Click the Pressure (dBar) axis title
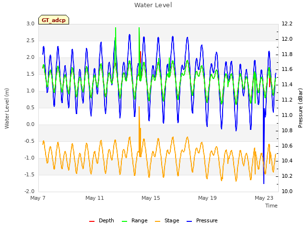Viewport: 307px width, 230px height. tap(300, 108)
